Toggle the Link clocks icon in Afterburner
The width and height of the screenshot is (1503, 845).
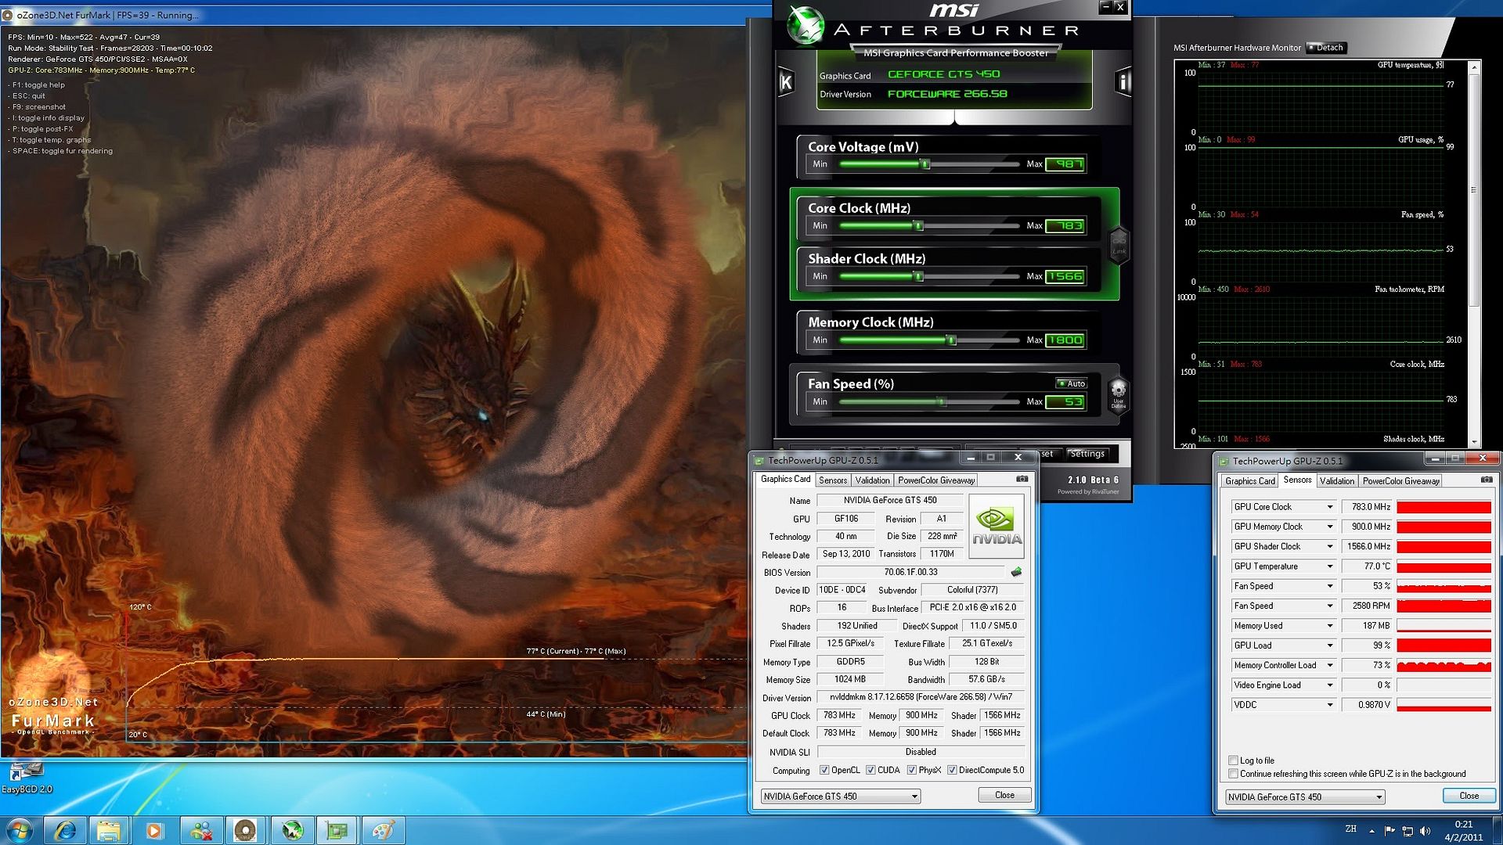click(1119, 244)
